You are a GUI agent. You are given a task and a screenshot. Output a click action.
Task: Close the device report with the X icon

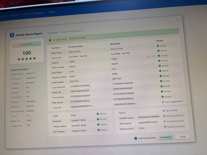178,20
